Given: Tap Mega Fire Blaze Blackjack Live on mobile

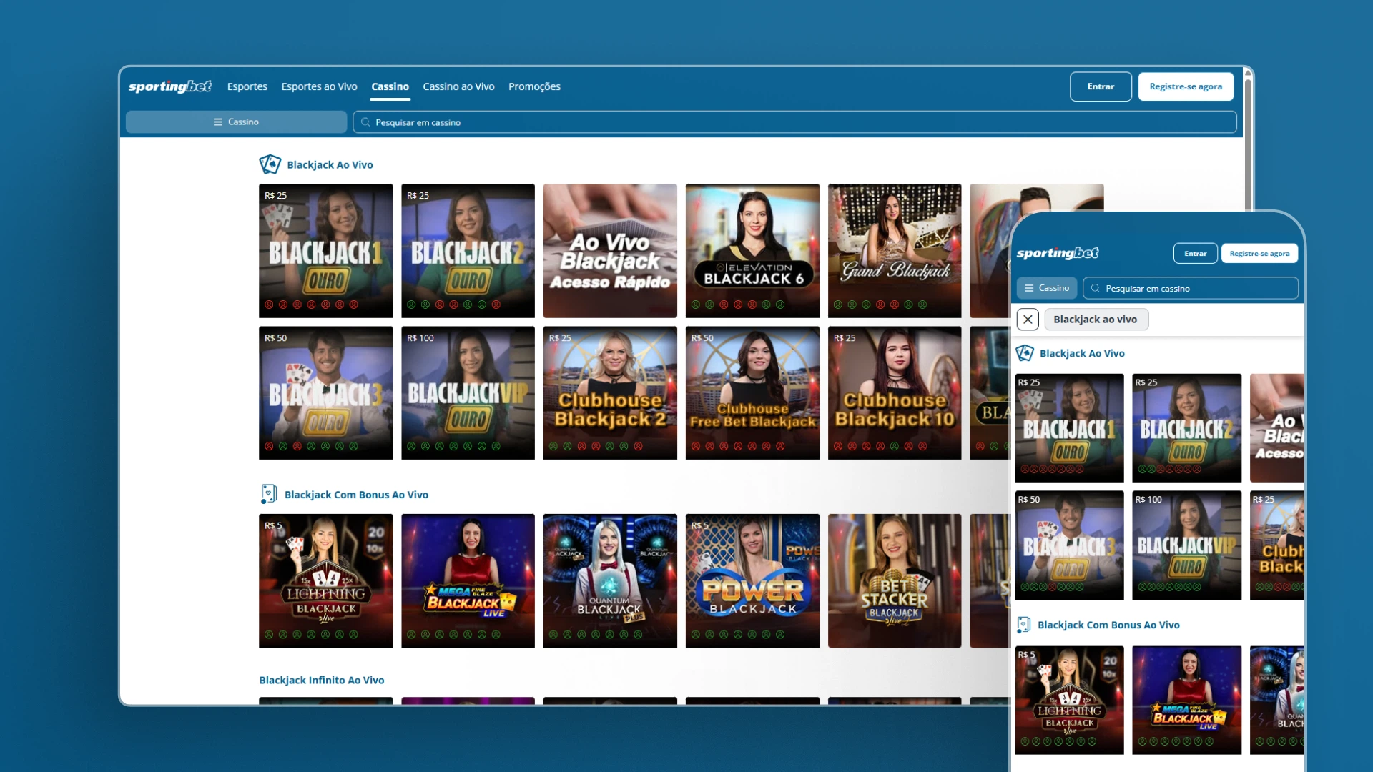Looking at the screenshot, I should pos(1187,700).
